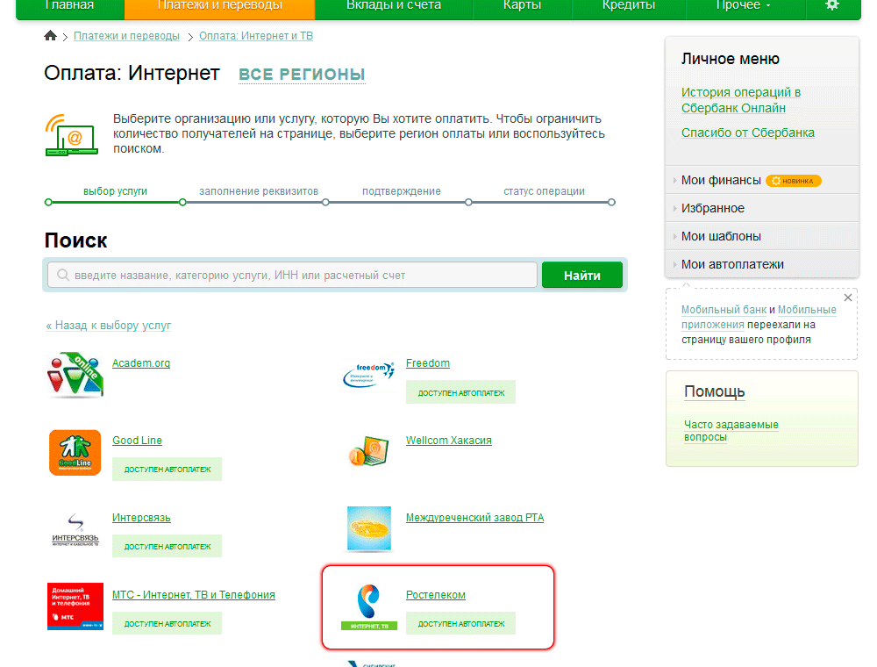
Task: Expand the Мои шаблоны section
Action: (719, 234)
